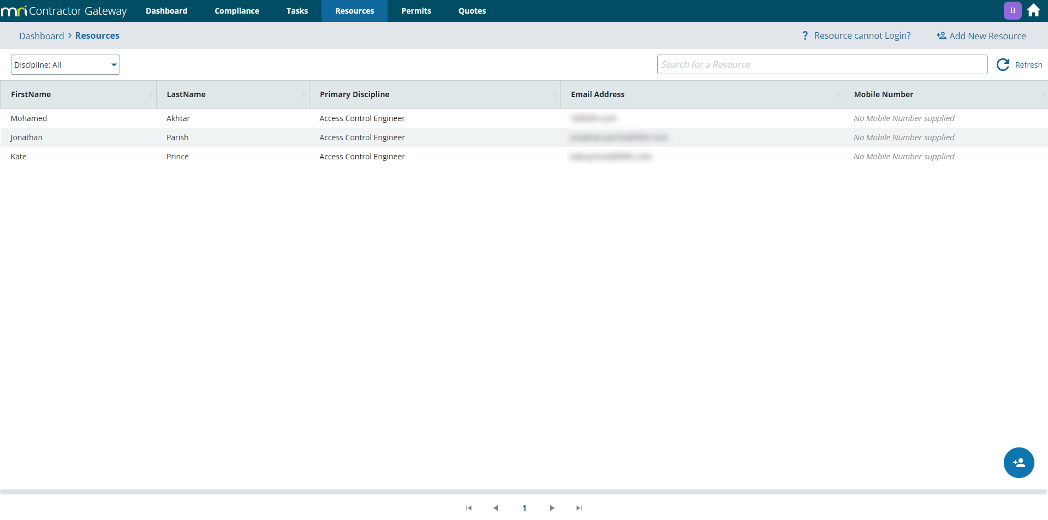Screen dimensions: 1048x520
Task: Click Resource cannot Login? help link
Action: click(862, 35)
